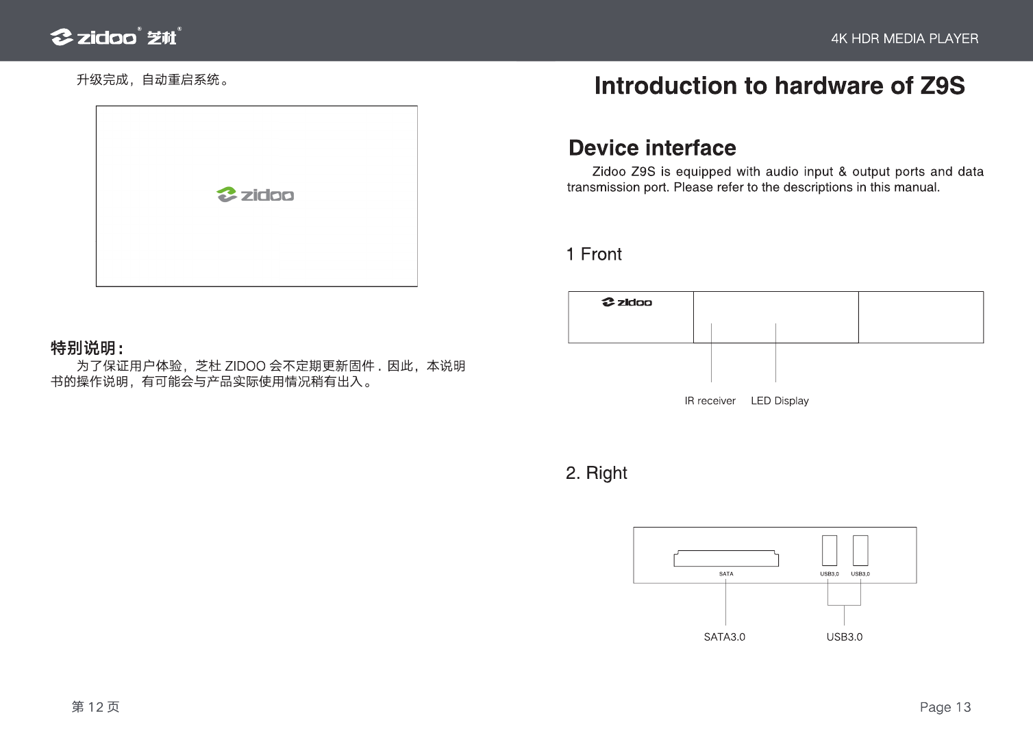The width and height of the screenshot is (1033, 742).
Task: Click the right USB port rectangle in the diagram
Action: [x=860, y=550]
